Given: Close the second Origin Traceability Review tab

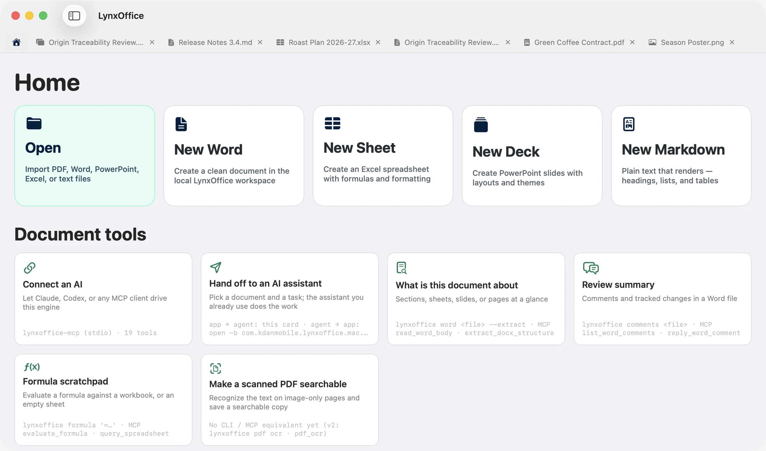Looking at the screenshot, I should (508, 42).
